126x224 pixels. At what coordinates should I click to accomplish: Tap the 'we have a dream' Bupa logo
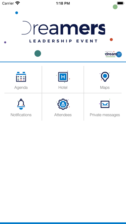113,54
